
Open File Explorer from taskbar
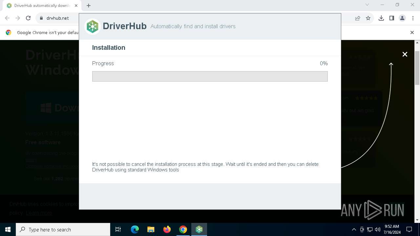click(x=151, y=229)
